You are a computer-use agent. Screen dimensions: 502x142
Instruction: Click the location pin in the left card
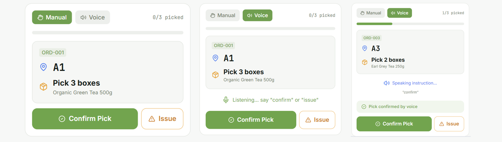43,67
